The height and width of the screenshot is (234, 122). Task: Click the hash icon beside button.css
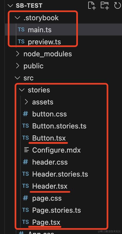tap(25, 114)
